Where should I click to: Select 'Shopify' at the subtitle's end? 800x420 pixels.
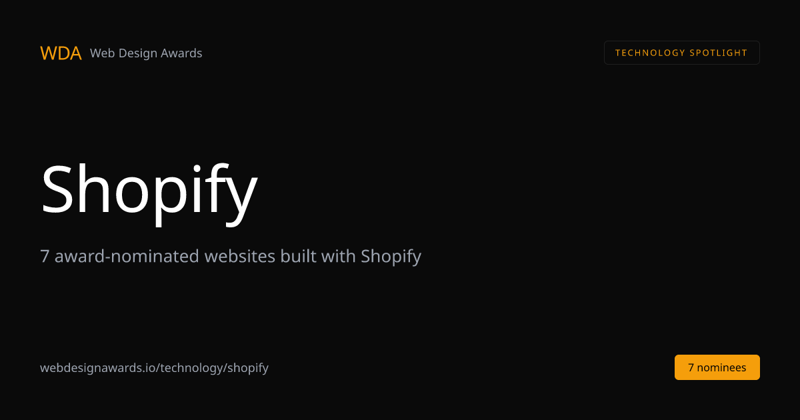391,257
